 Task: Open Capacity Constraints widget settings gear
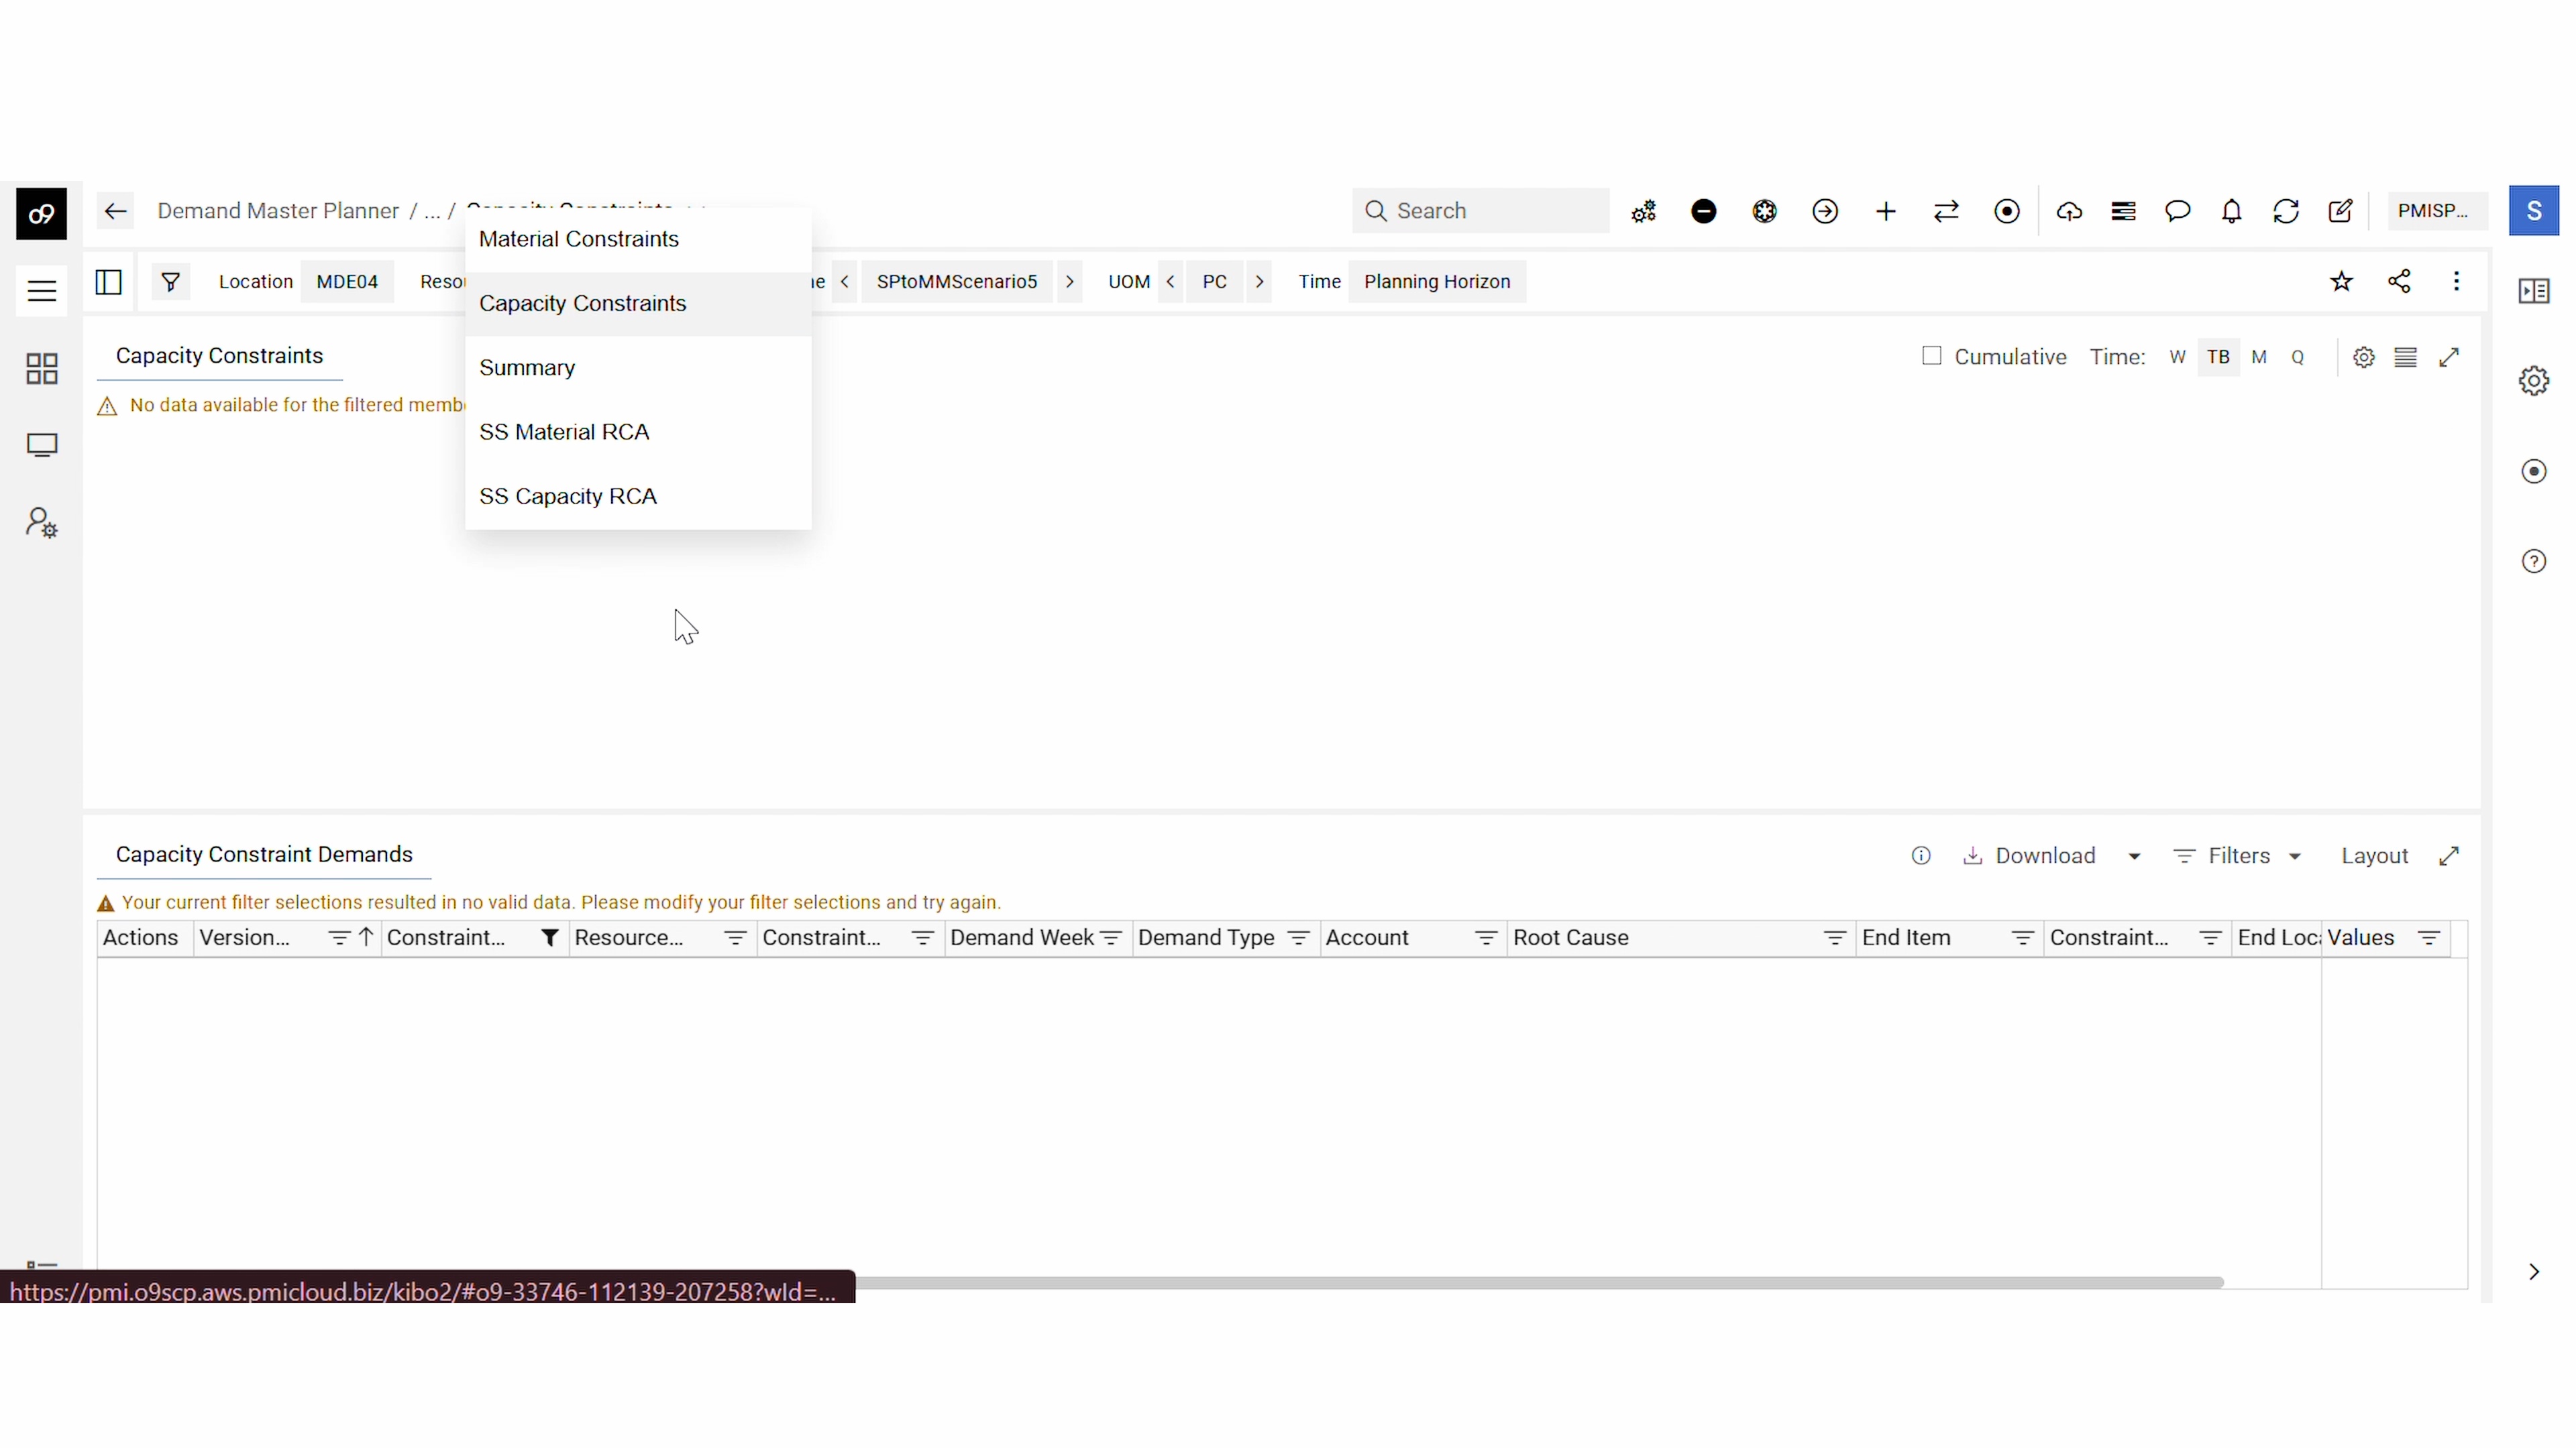(2363, 357)
